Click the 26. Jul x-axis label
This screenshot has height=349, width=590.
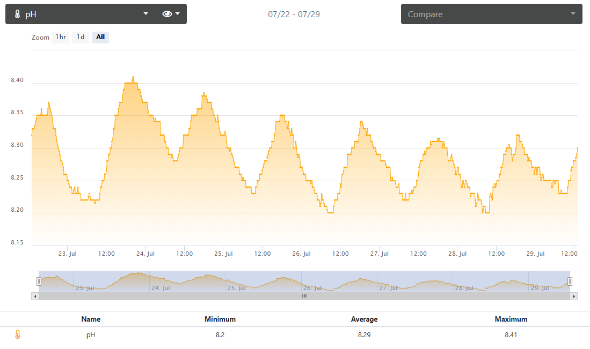point(301,254)
